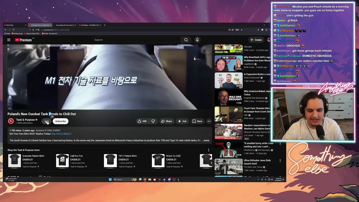
Task: Like the video (44K thumbs up)
Action: coord(142,121)
